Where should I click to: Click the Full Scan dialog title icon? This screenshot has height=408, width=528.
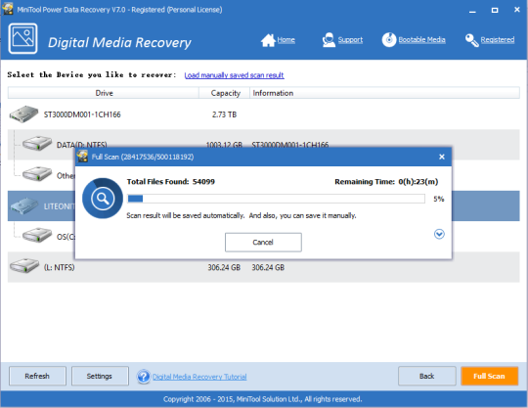(x=82, y=157)
